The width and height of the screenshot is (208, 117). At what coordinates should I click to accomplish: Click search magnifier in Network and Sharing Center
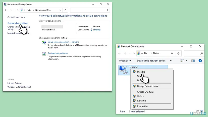[x=108, y=10]
